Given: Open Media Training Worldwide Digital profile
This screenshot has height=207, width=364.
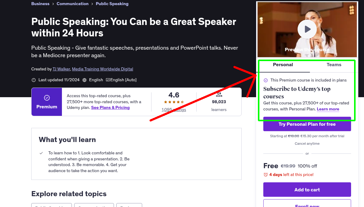Looking at the screenshot, I should (x=102, y=69).
